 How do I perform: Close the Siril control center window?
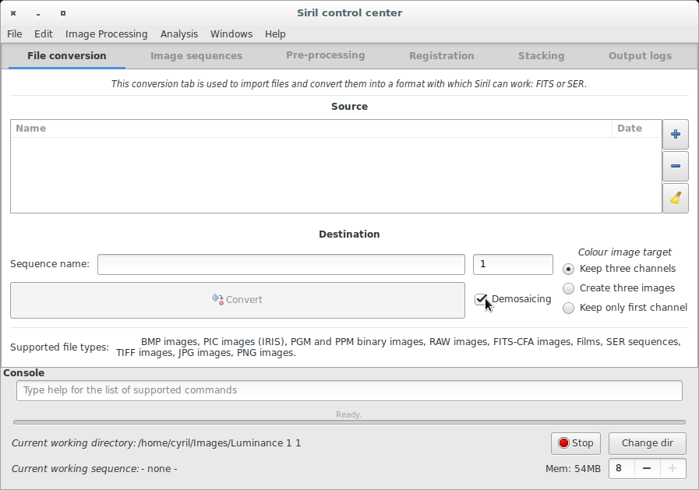coord(13,13)
